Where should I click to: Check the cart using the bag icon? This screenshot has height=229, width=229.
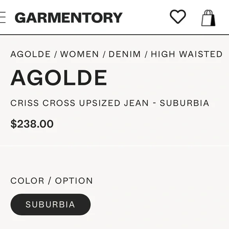(x=208, y=18)
